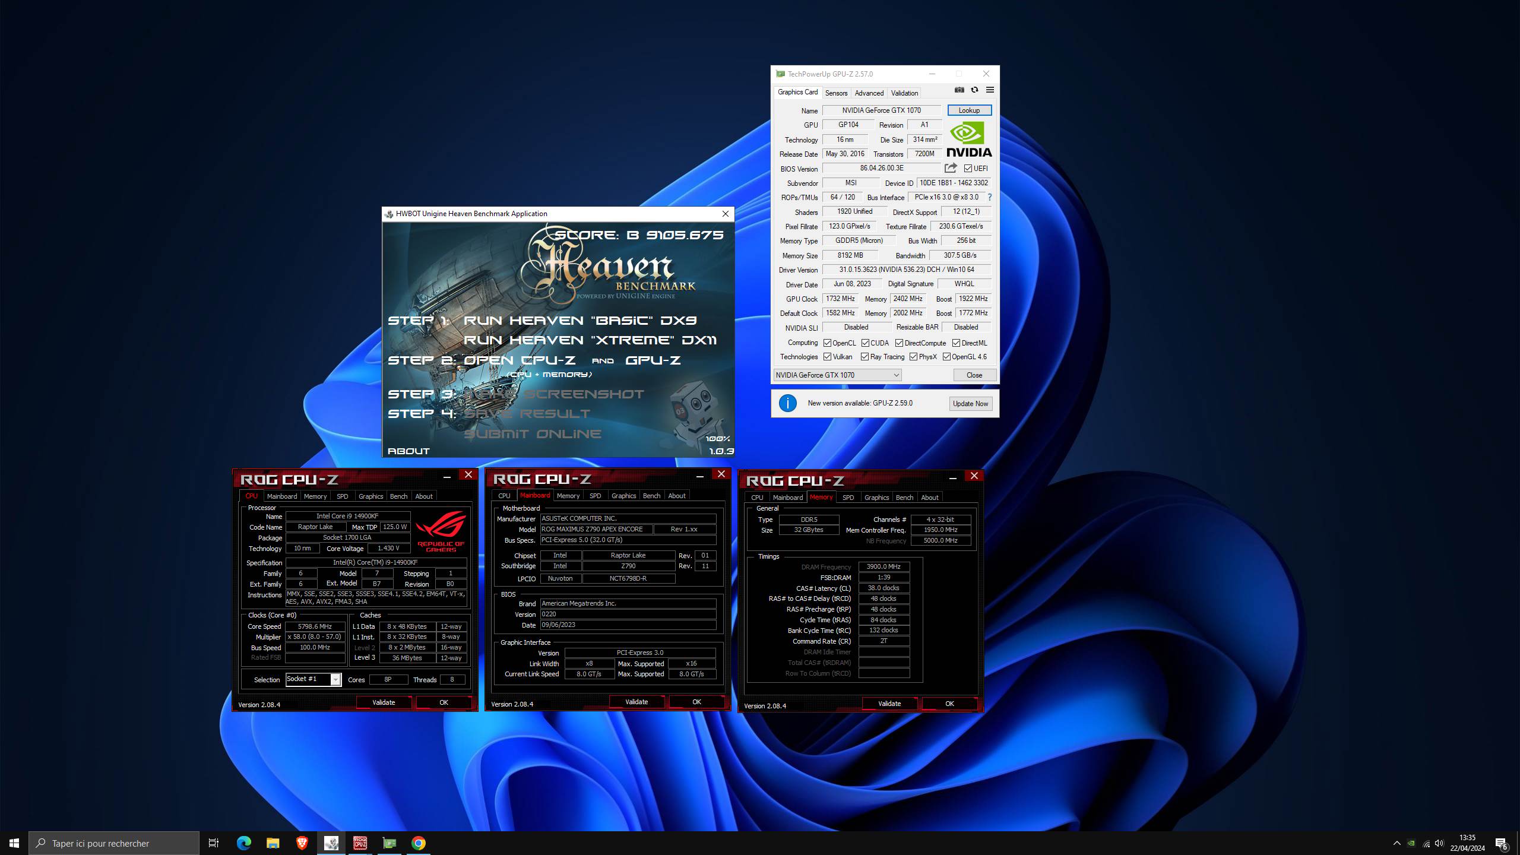Click the Core Speed 5798.6 MHz value

[x=315, y=626]
